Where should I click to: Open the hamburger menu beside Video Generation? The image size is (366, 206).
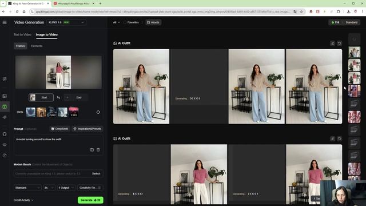[5, 22]
